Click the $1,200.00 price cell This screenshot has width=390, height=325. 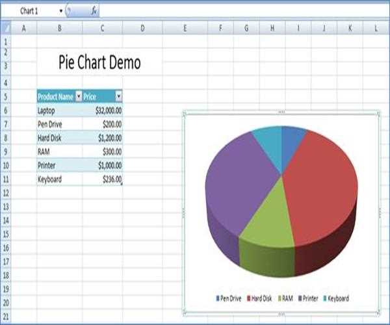coord(102,138)
